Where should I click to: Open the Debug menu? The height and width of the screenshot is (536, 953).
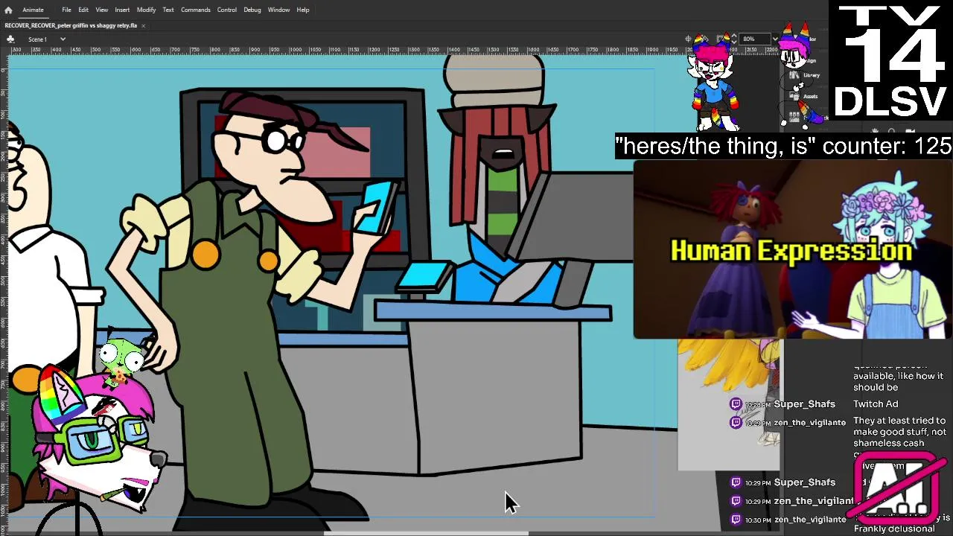pyautogui.click(x=252, y=10)
